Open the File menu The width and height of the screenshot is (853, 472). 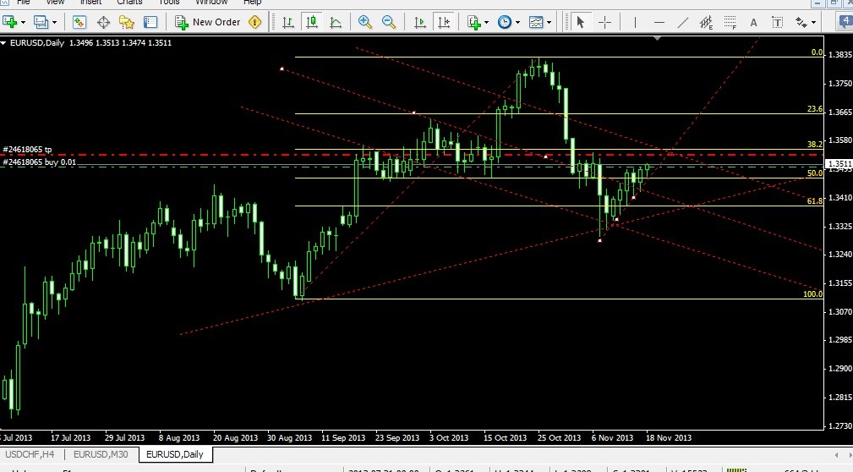click(23, 3)
